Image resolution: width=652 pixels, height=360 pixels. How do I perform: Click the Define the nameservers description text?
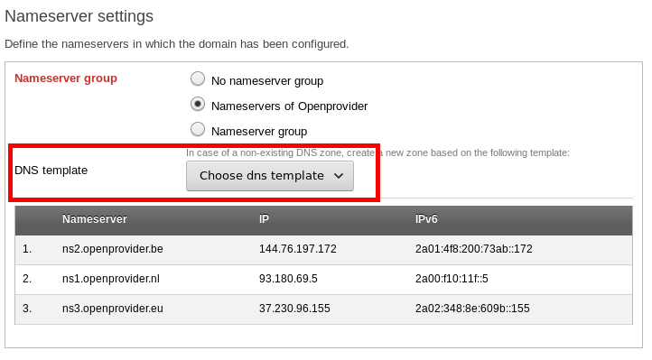tap(177, 44)
